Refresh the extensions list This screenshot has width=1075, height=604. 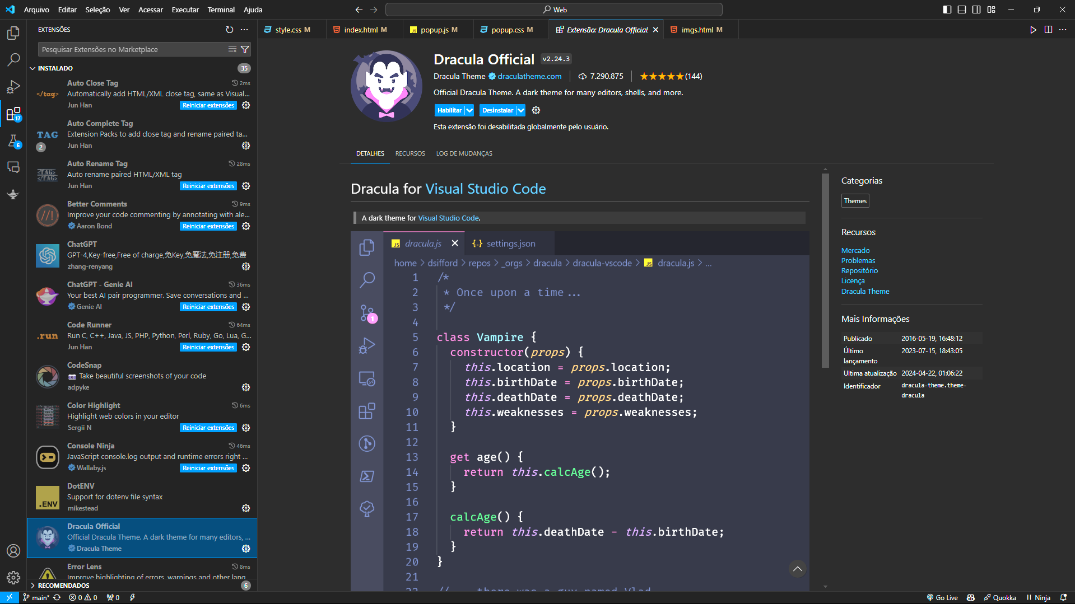(x=230, y=30)
